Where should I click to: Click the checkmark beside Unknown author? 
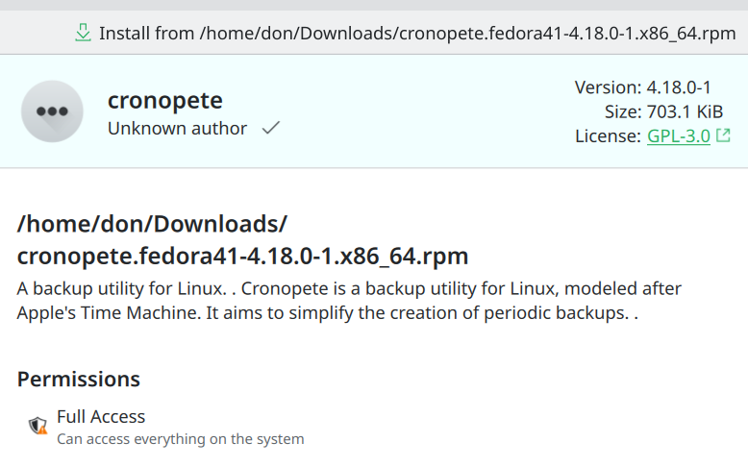[270, 128]
